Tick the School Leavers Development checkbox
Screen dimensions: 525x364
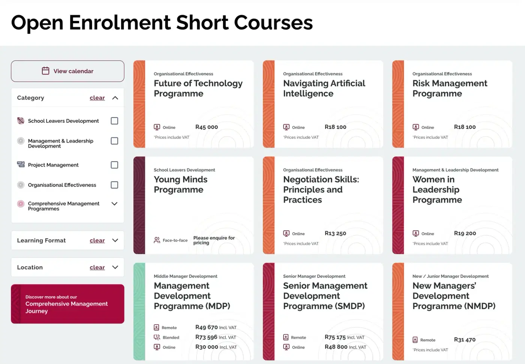114,121
